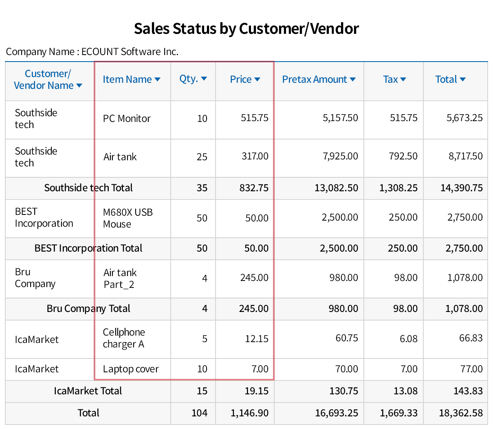This screenshot has height=429, width=493.
Task: Click the BEST Incorporation Total row
Action: [x=88, y=248]
